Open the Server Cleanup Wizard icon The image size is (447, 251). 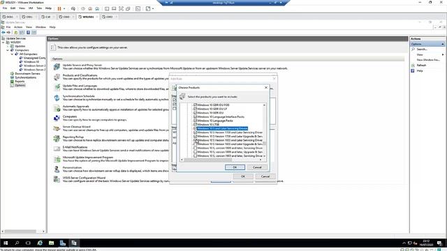[x=57, y=128]
